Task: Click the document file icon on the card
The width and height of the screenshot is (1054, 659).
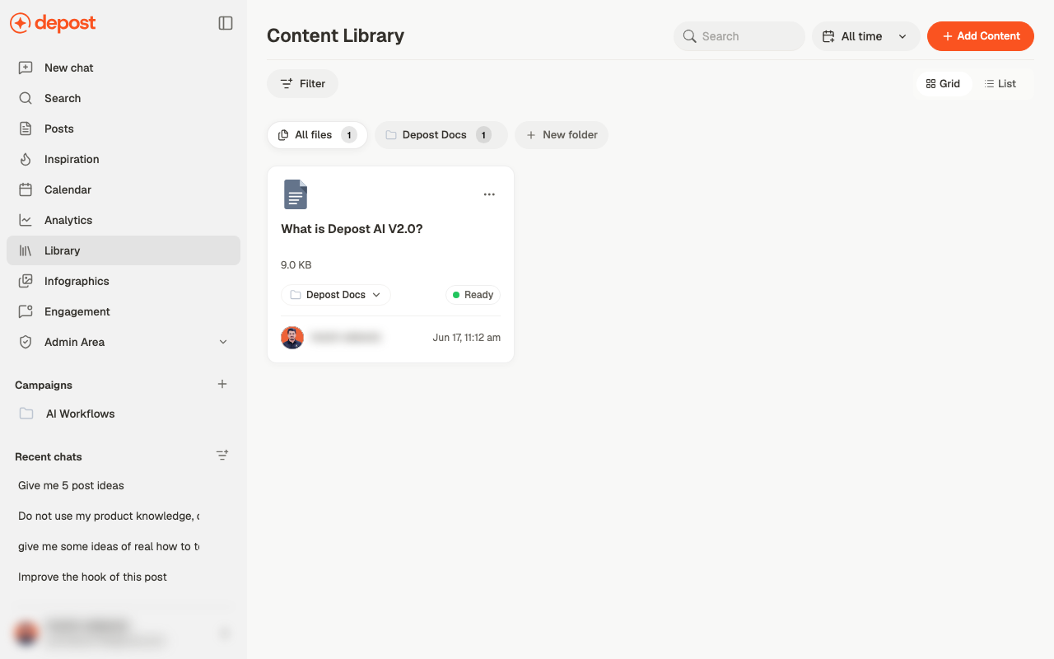Action: [296, 194]
